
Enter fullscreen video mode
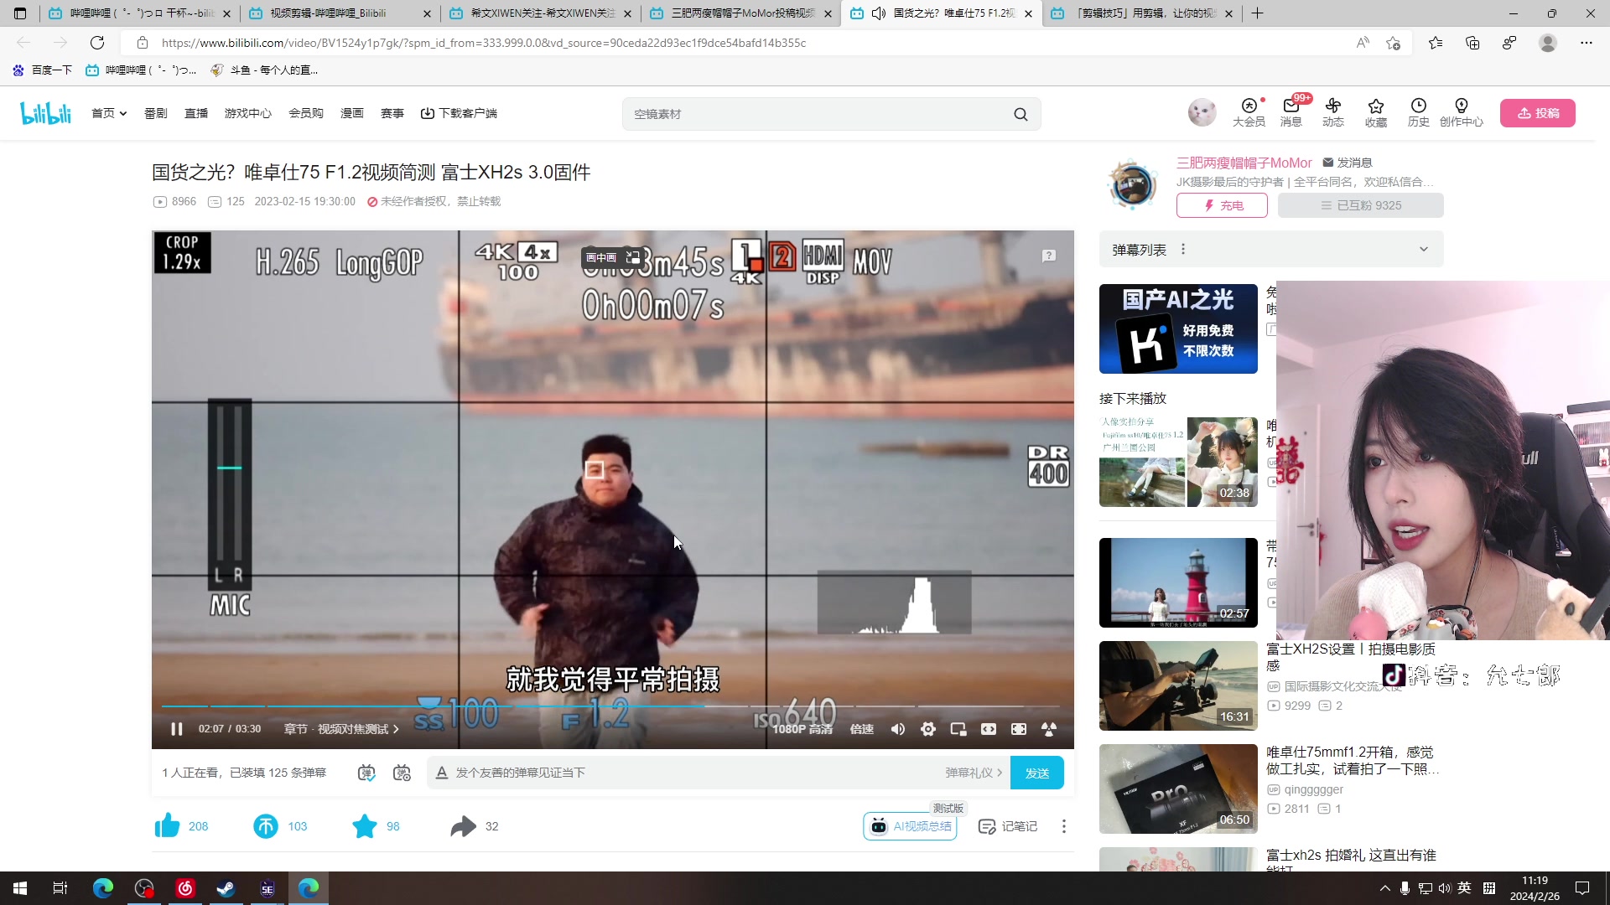pos(1018,729)
